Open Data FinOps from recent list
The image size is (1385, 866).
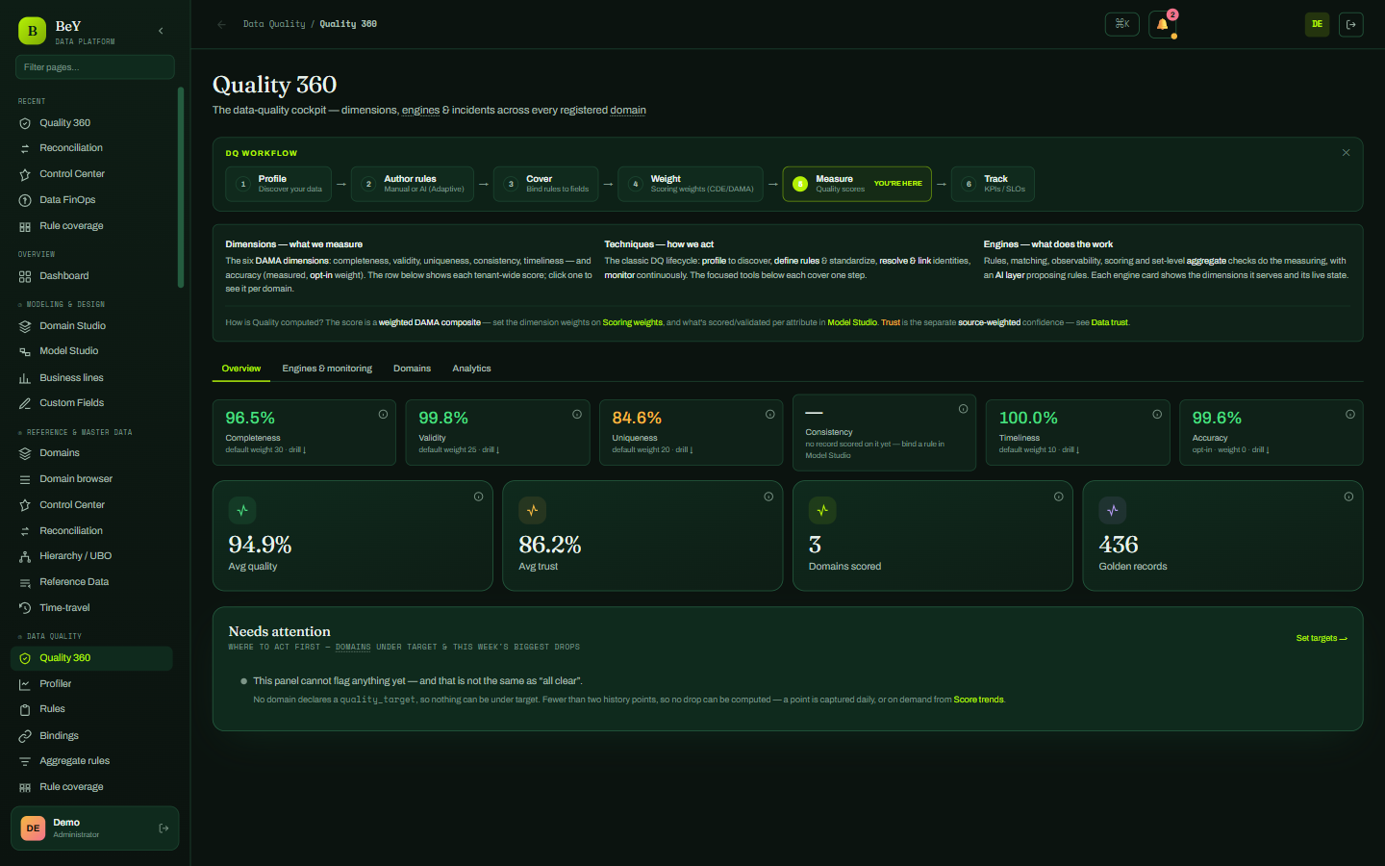click(91, 200)
